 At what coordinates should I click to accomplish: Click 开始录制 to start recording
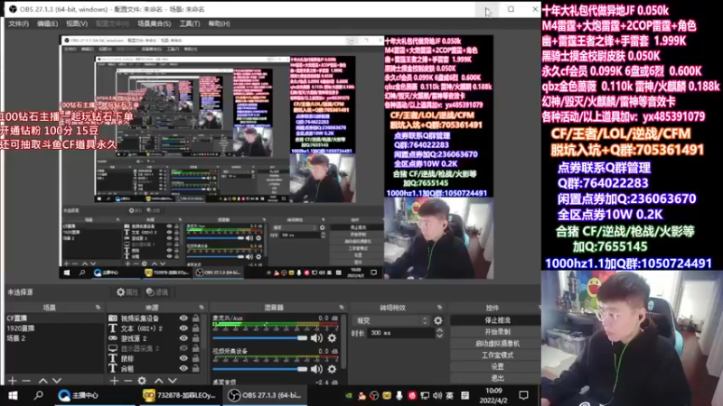coord(496,331)
